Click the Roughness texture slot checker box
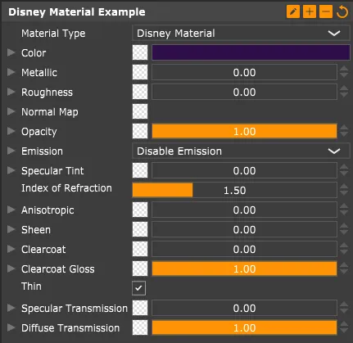This screenshot has height=343, width=353. coord(140,92)
